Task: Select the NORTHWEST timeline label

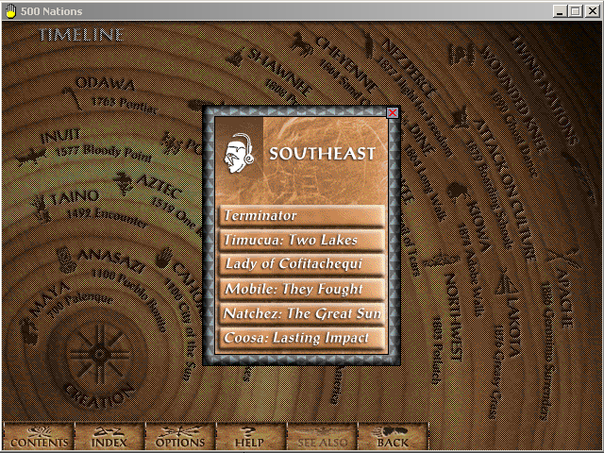Action: tap(453, 317)
